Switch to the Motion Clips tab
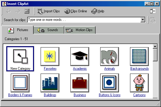The image size is (161, 107). (x=80, y=30)
